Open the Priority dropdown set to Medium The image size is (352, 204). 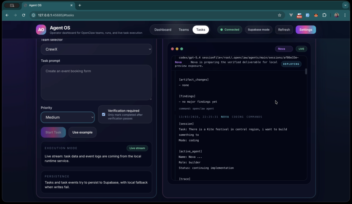pos(67,117)
